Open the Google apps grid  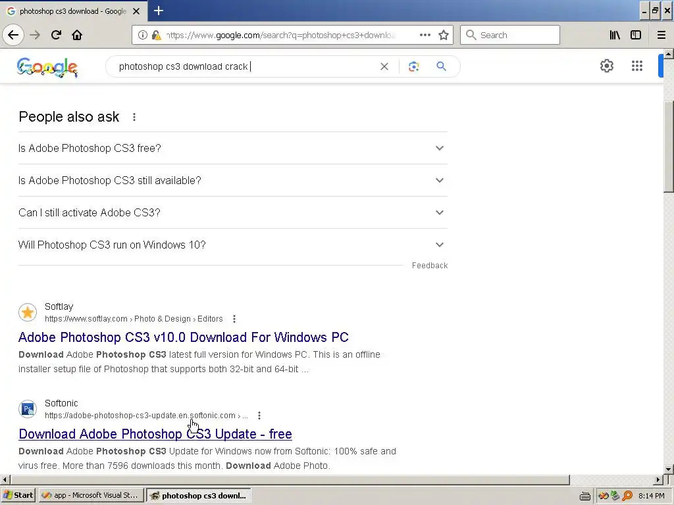(x=637, y=66)
